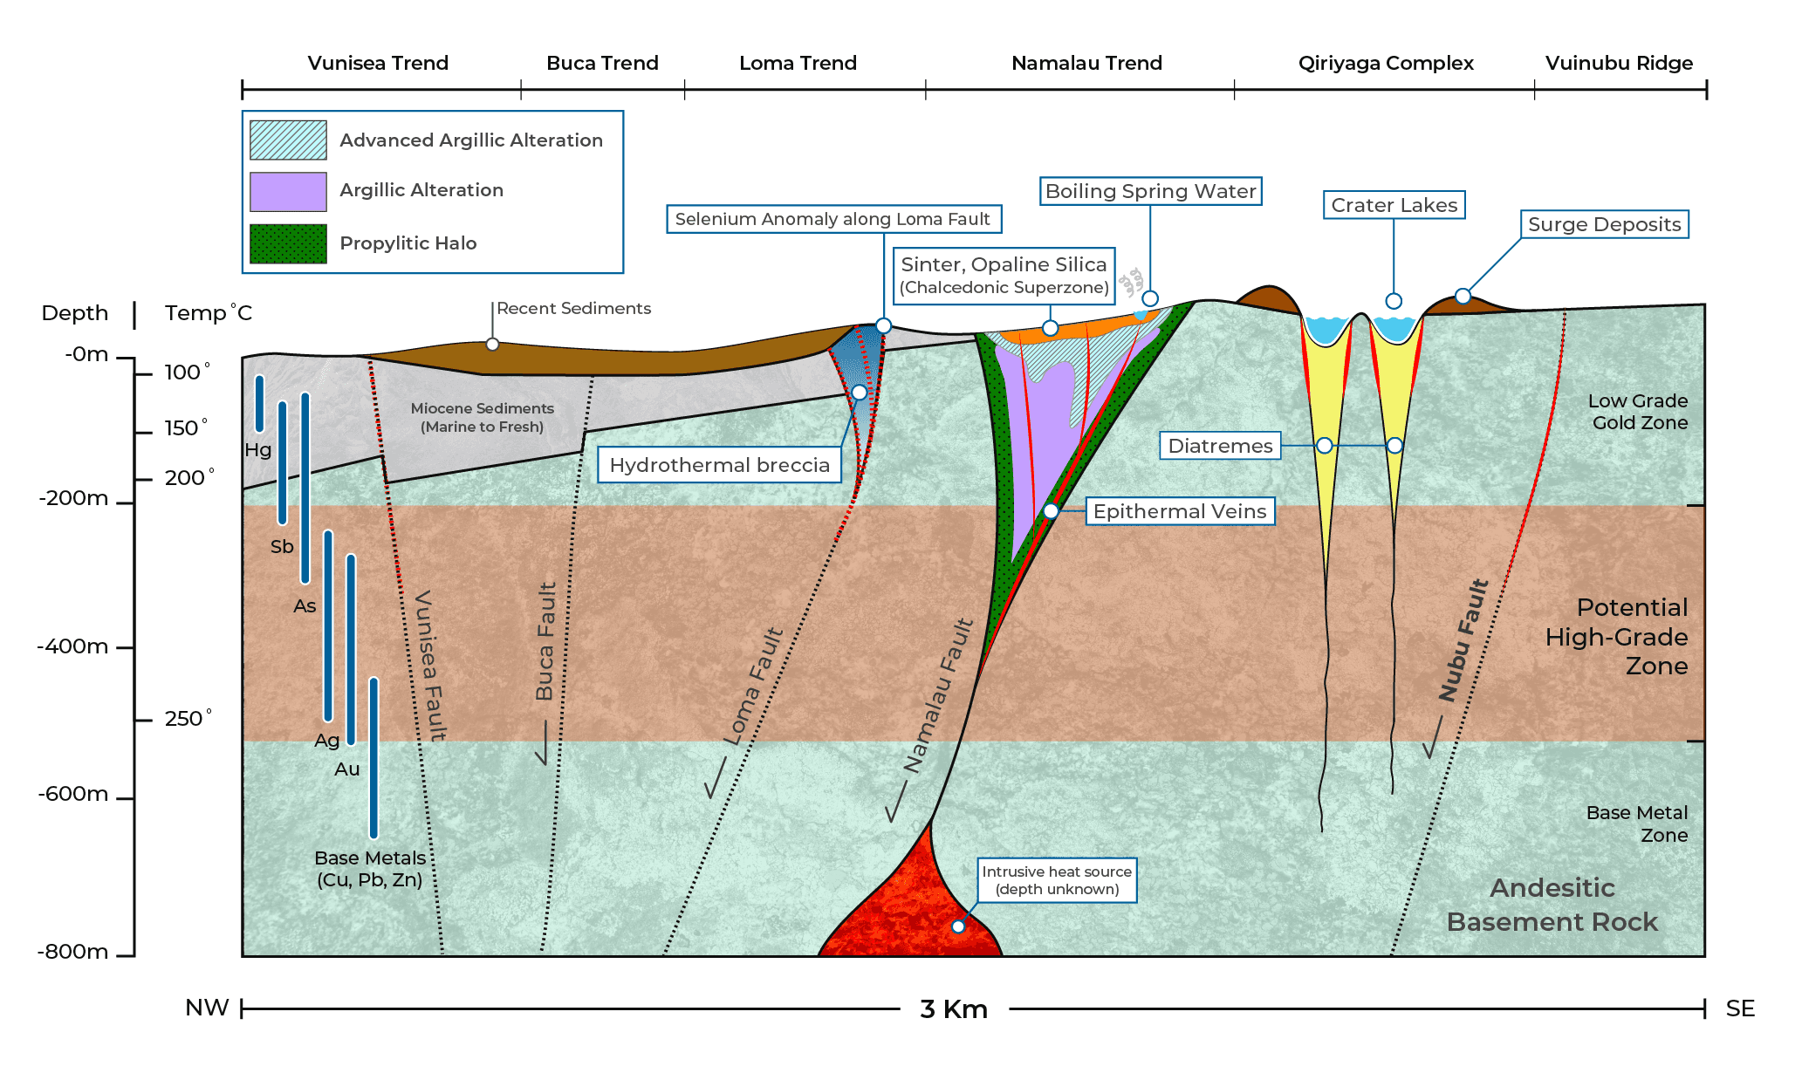Click the 'As' element label

[x=305, y=606]
